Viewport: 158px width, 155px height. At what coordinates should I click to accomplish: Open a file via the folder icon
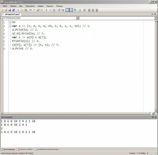[x=6, y=10]
